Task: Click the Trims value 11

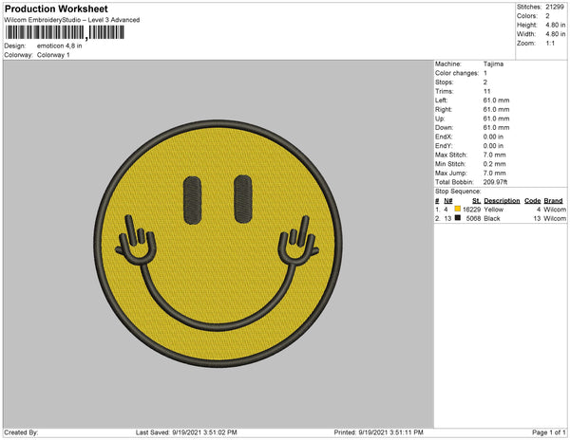Action: click(x=486, y=91)
